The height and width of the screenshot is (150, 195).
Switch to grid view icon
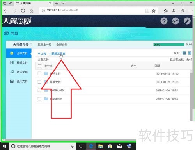point(184,53)
